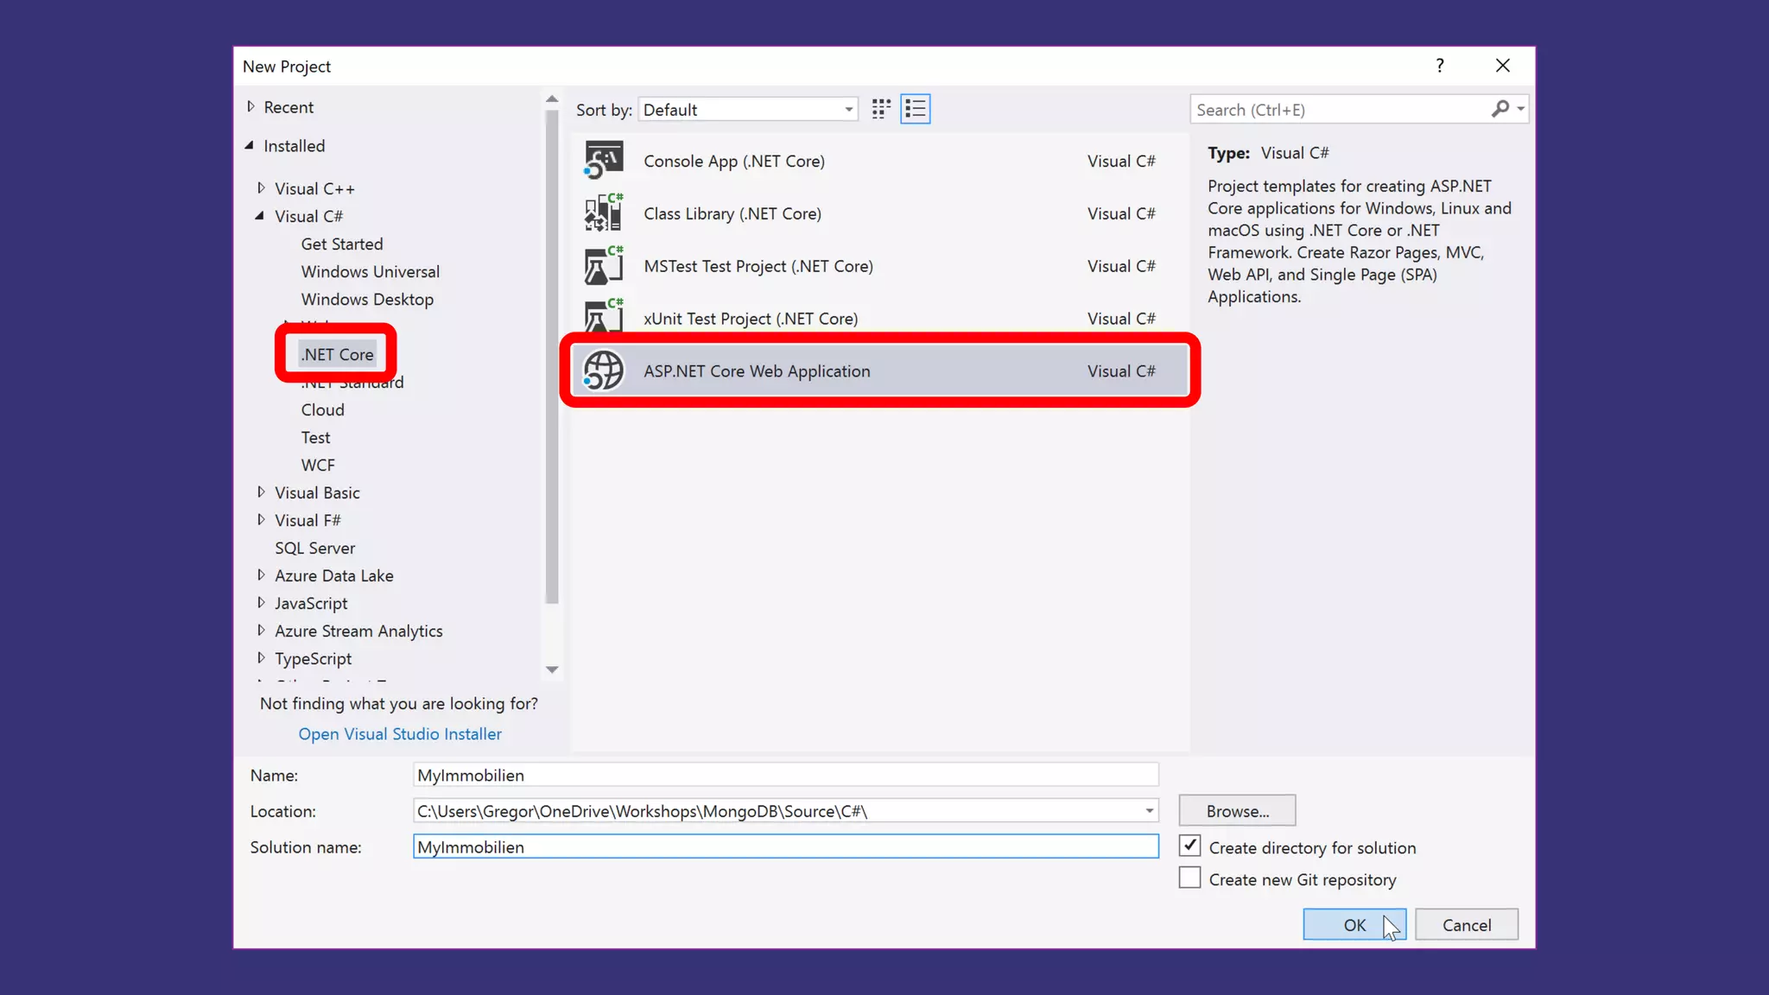Click the xUnit Test Project icon
1769x995 pixels.
pyautogui.click(x=603, y=317)
